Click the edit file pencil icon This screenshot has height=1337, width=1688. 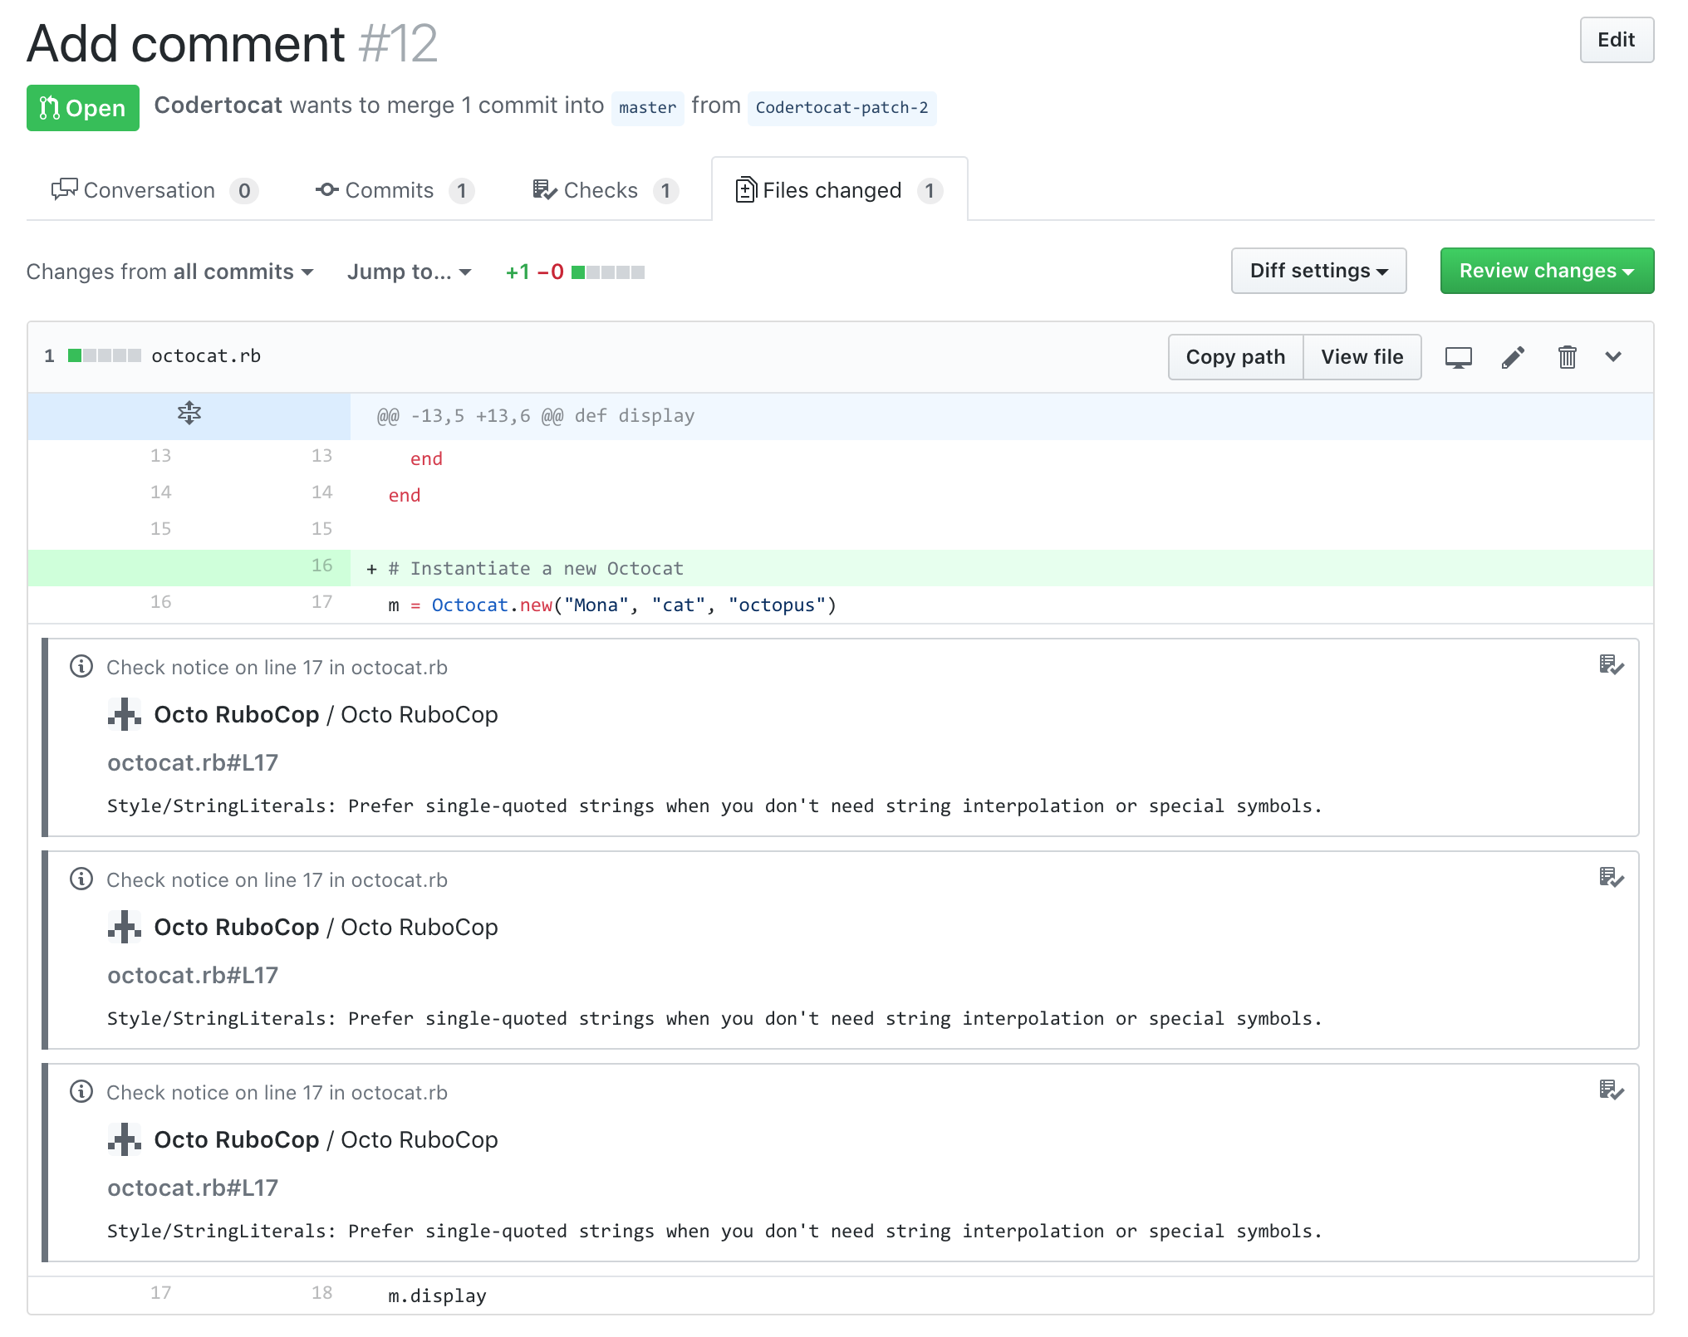(x=1513, y=356)
